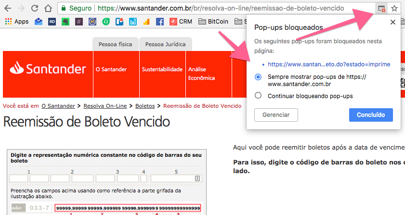405x215 pixels.
Task: Open the circular M logo bookmark
Action: point(92,22)
